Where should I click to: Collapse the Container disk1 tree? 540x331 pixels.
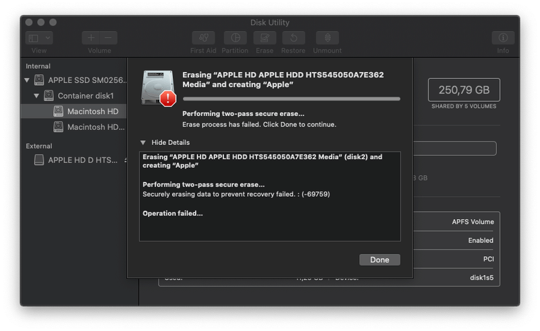[36, 96]
